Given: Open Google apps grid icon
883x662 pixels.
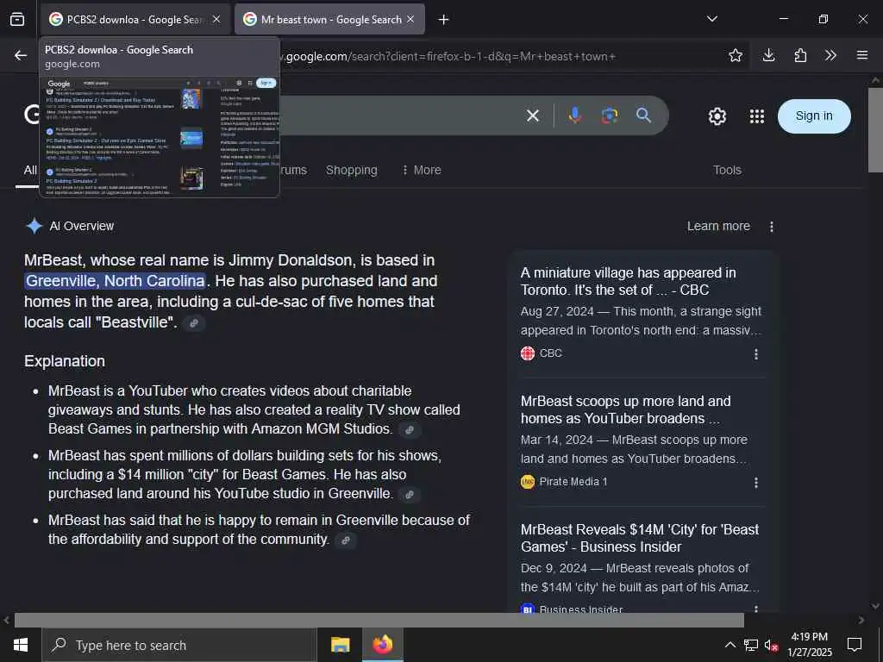Looking at the screenshot, I should coord(757,116).
